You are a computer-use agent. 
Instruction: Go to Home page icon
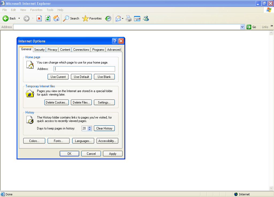click(x=56, y=18)
